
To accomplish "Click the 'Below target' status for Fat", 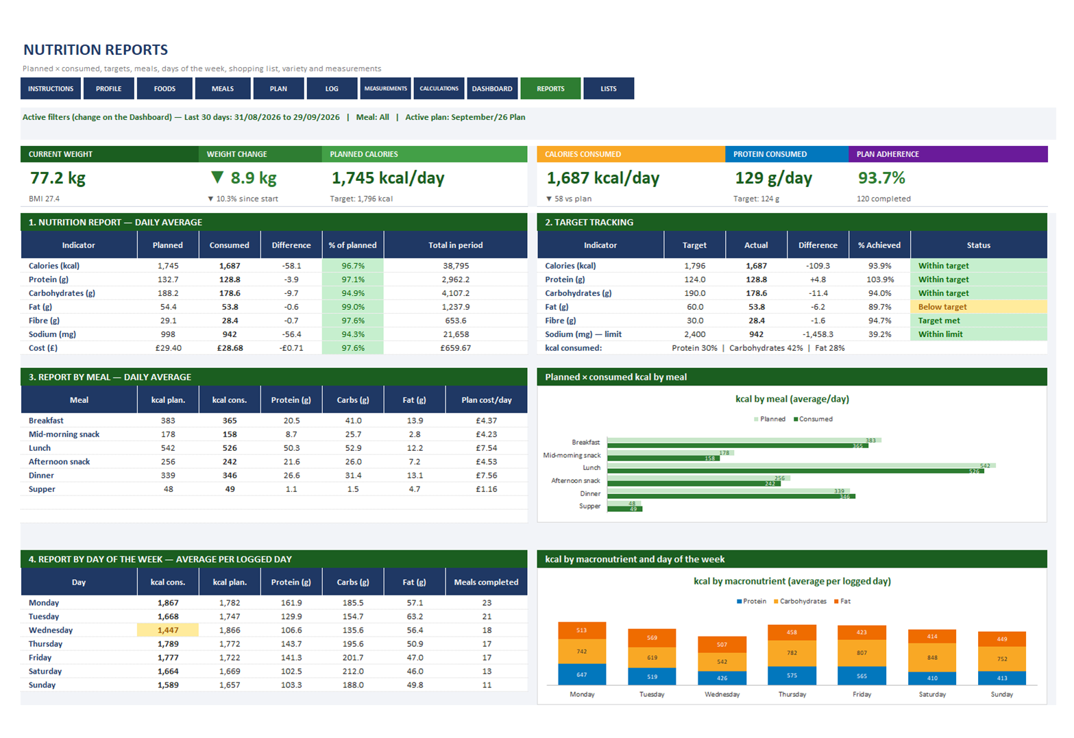I will (978, 307).
